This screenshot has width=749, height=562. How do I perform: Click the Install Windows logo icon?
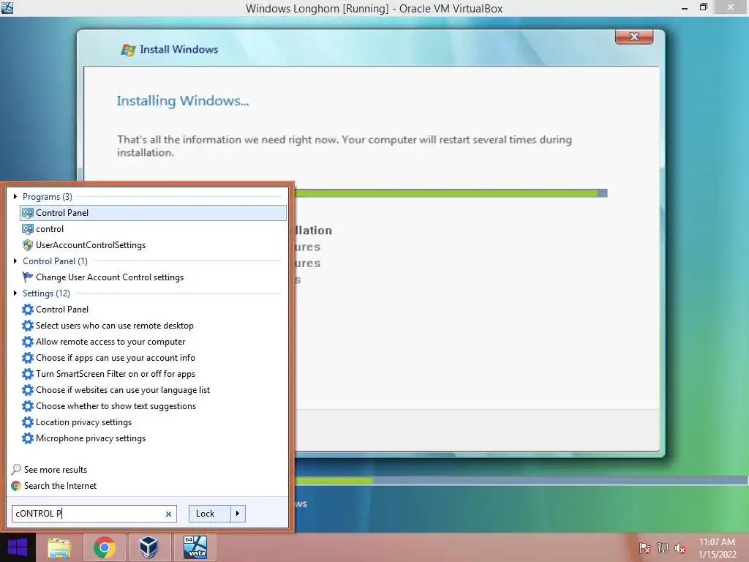pyautogui.click(x=127, y=50)
